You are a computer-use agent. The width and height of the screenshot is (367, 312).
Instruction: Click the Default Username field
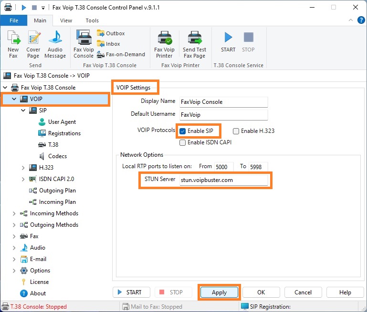[223, 115]
